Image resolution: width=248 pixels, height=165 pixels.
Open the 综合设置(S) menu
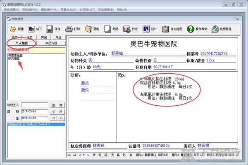click(x=11, y=9)
